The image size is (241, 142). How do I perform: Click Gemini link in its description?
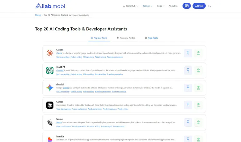click(x=66, y=88)
